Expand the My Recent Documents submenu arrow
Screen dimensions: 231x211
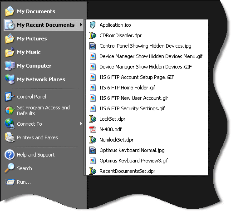[x=81, y=25]
